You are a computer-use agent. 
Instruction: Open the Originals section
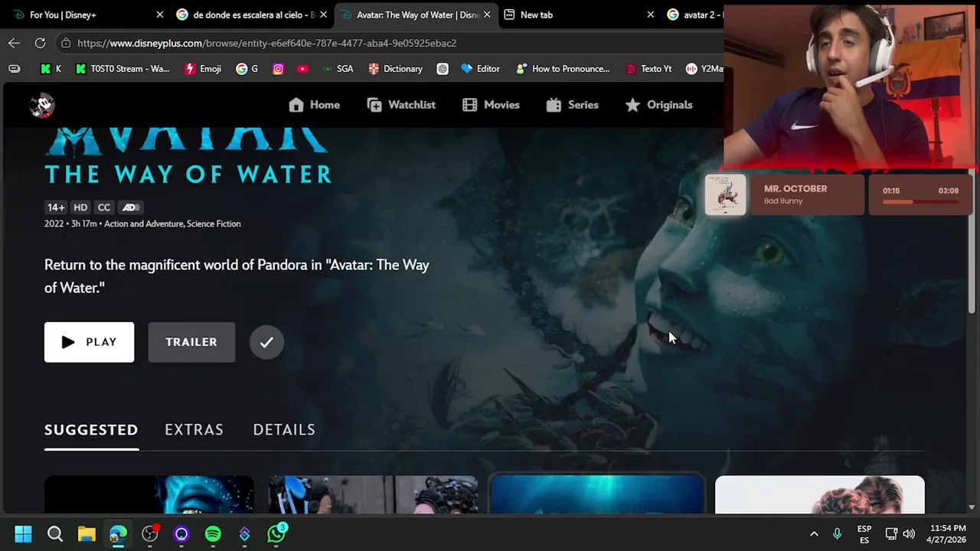pyautogui.click(x=658, y=105)
